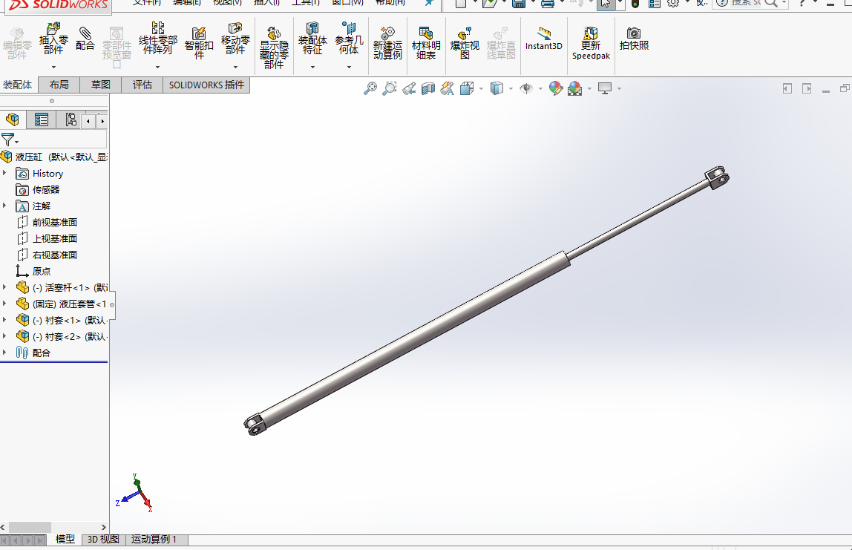Open SOLIDWORKS 插件 tab
This screenshot has height=550, width=852.
(206, 85)
